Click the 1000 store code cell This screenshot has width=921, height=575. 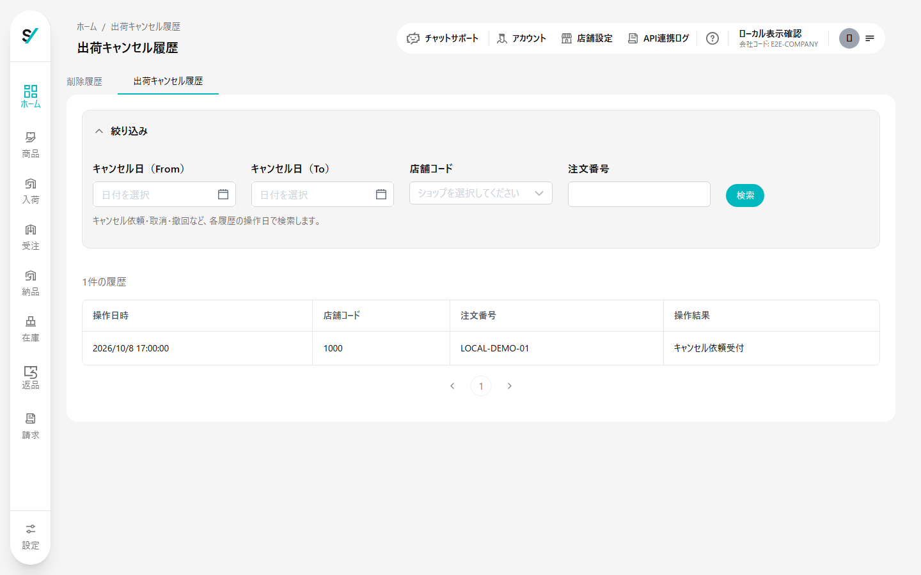381,348
